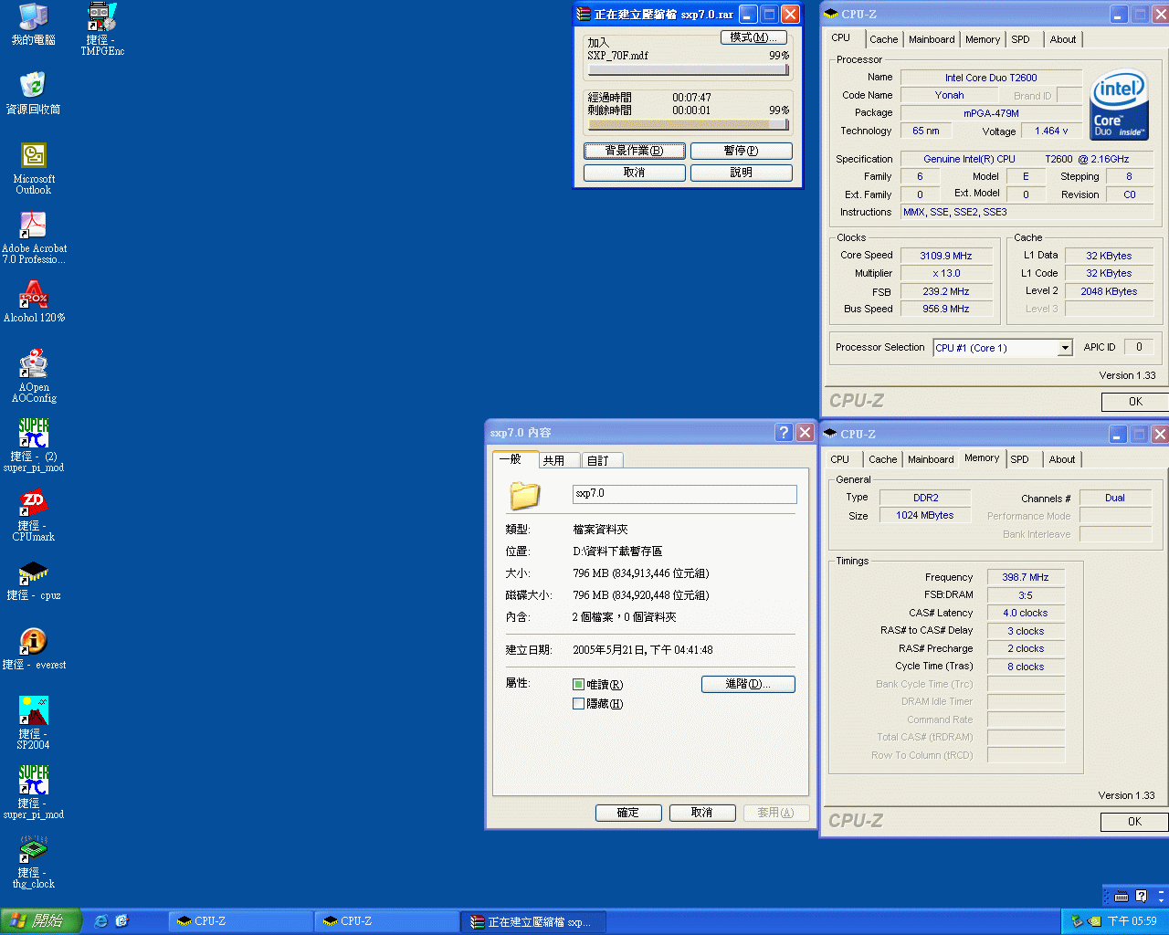Click the language bar help icon
This screenshot has width=1169, height=935.
1141,897
